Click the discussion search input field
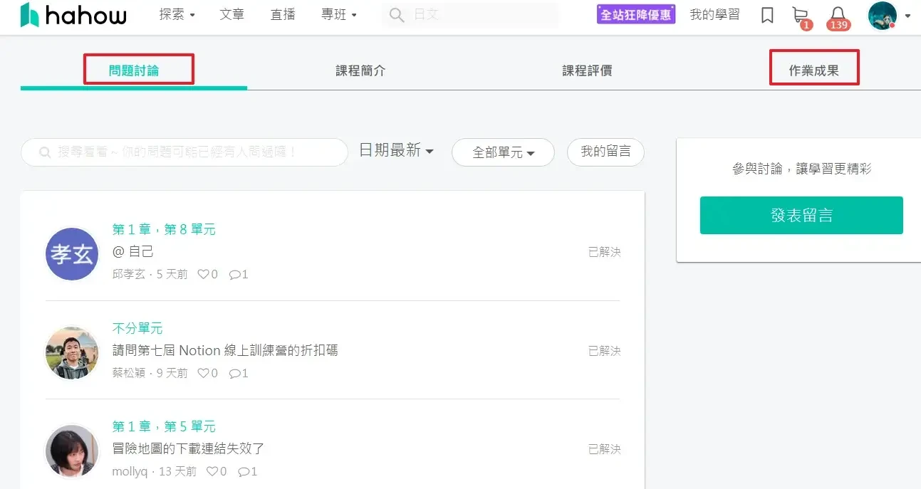This screenshot has height=489, width=921. pos(184,152)
